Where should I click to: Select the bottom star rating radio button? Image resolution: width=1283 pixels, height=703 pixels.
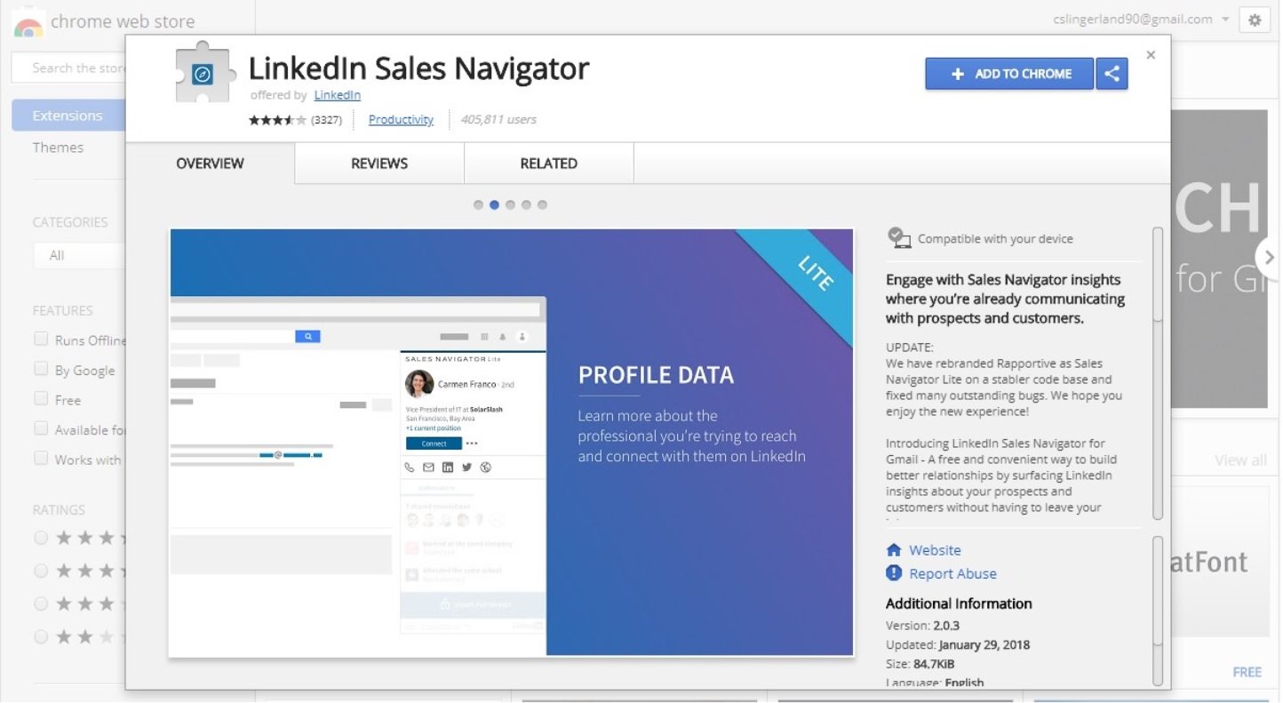pos(41,636)
